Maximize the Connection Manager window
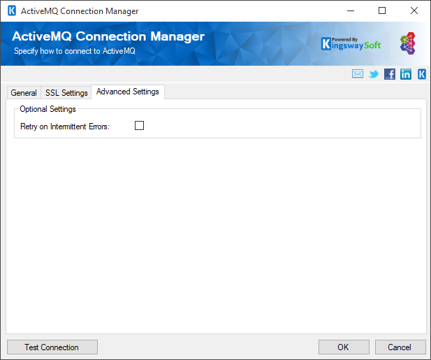 click(382, 10)
